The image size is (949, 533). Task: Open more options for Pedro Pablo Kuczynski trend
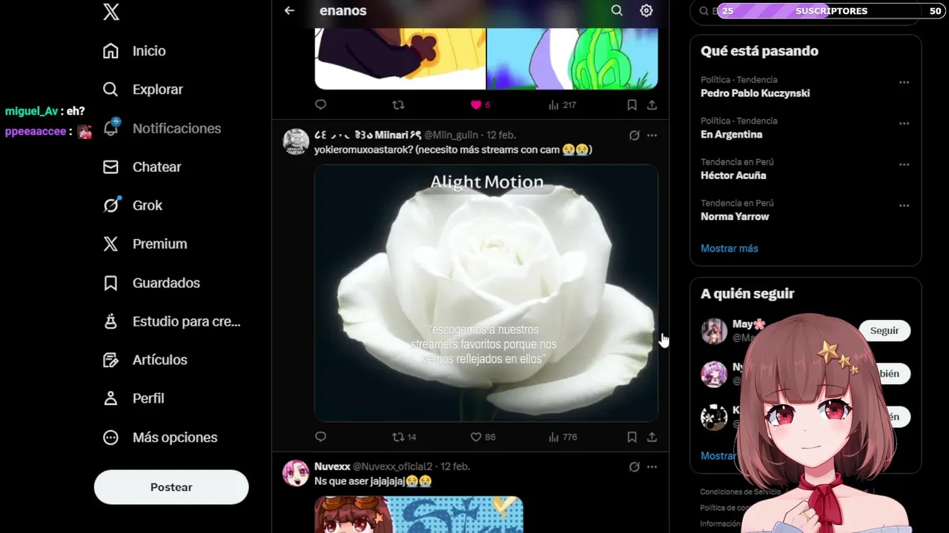[904, 82]
